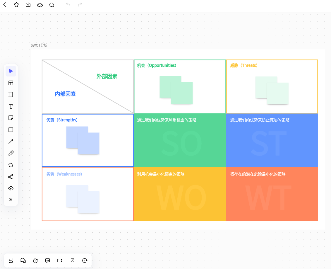Start video call from bottom toolbar

pos(60,261)
